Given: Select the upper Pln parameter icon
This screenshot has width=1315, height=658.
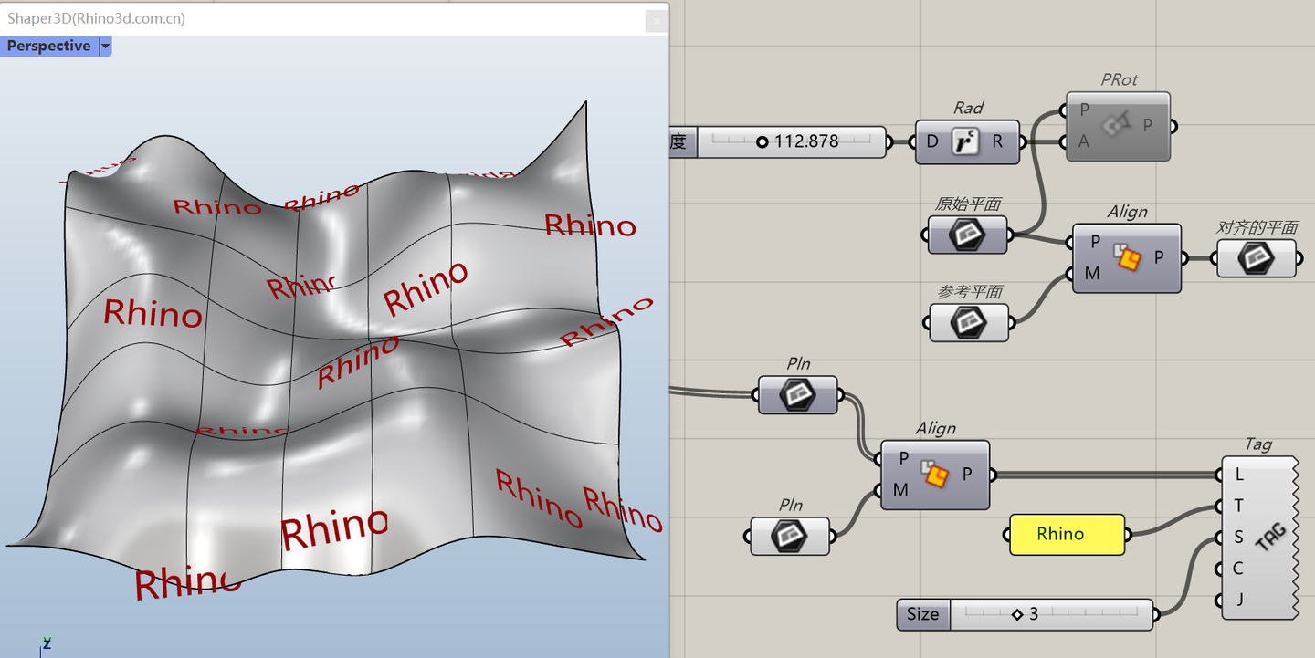Looking at the screenshot, I should pos(797,394).
